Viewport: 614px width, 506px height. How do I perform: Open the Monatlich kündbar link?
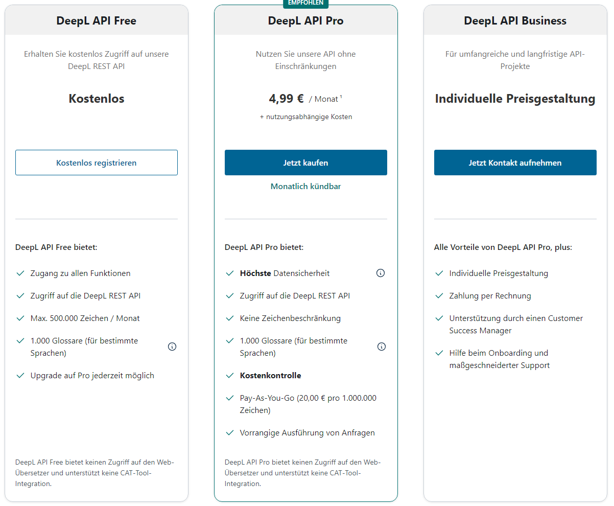point(305,186)
